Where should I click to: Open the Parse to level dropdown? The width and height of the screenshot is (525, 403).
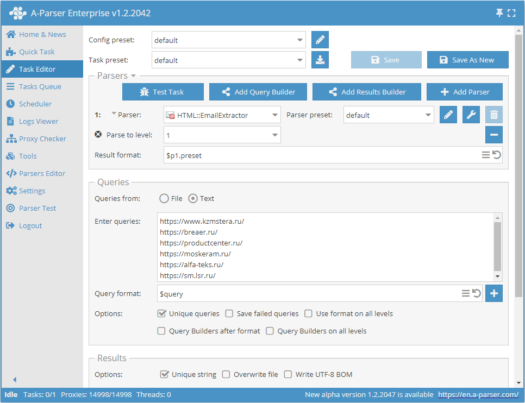pos(222,135)
